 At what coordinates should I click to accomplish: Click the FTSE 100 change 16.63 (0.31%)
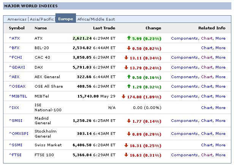click(145, 155)
